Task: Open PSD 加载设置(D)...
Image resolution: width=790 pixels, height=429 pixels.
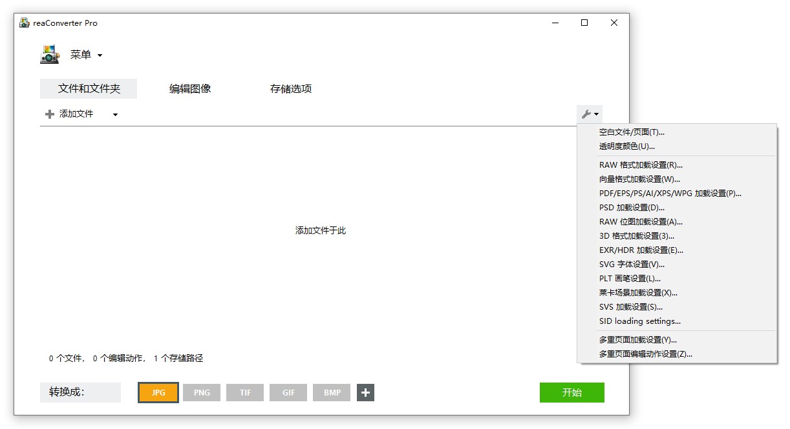Action: tap(678, 208)
